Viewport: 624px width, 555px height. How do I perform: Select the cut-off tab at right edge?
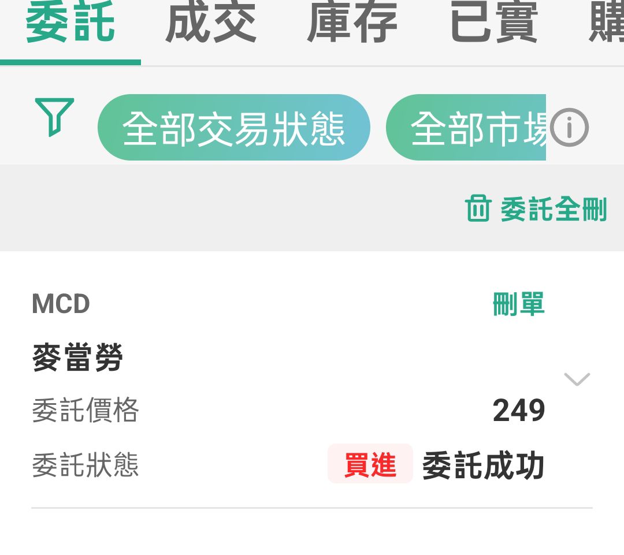point(606,22)
